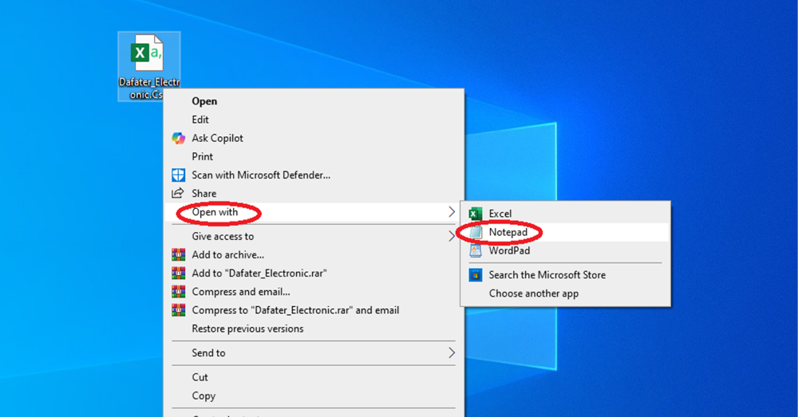Select Copy from the context menu

click(314, 395)
